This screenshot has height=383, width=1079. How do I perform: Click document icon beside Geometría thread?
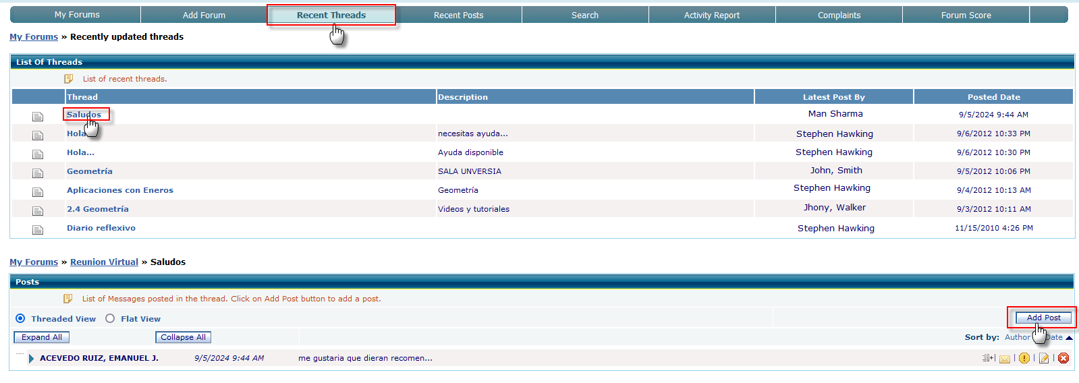[x=38, y=173]
